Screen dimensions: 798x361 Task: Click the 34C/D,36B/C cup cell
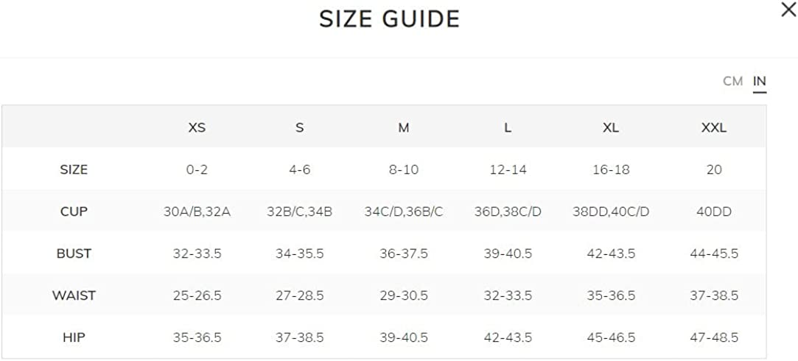(404, 211)
